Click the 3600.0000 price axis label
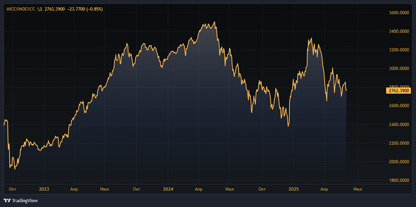Image resolution: width=416 pixels, height=207 pixels. click(x=399, y=13)
